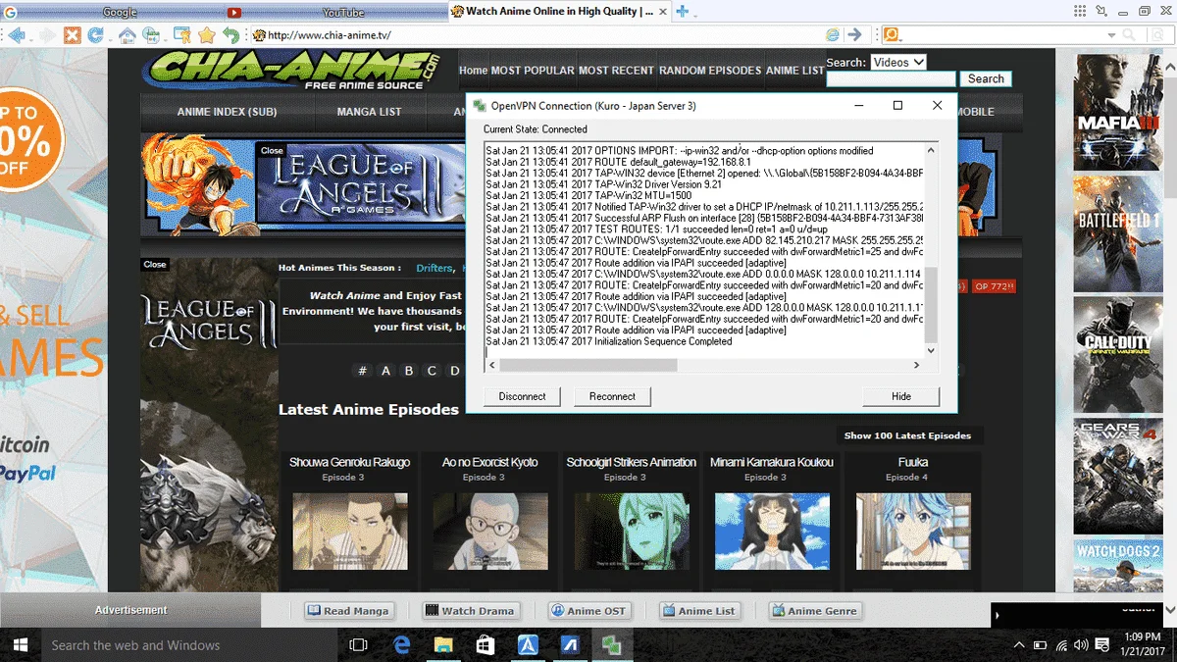Switch to the Google tab
1177x662 pixels.
click(x=111, y=12)
